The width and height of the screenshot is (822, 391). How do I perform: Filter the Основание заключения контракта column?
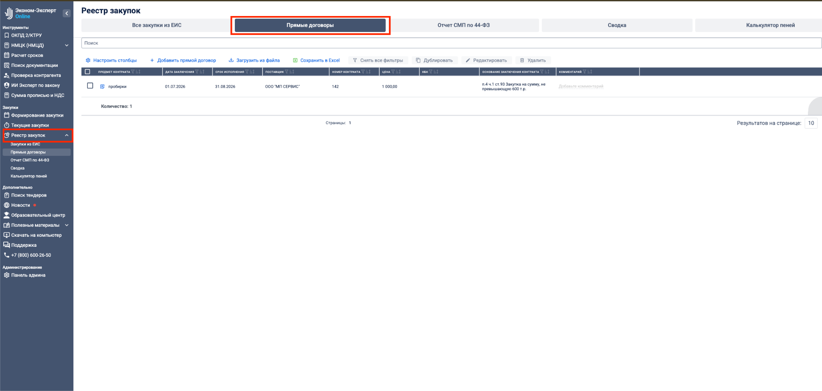[542, 72]
